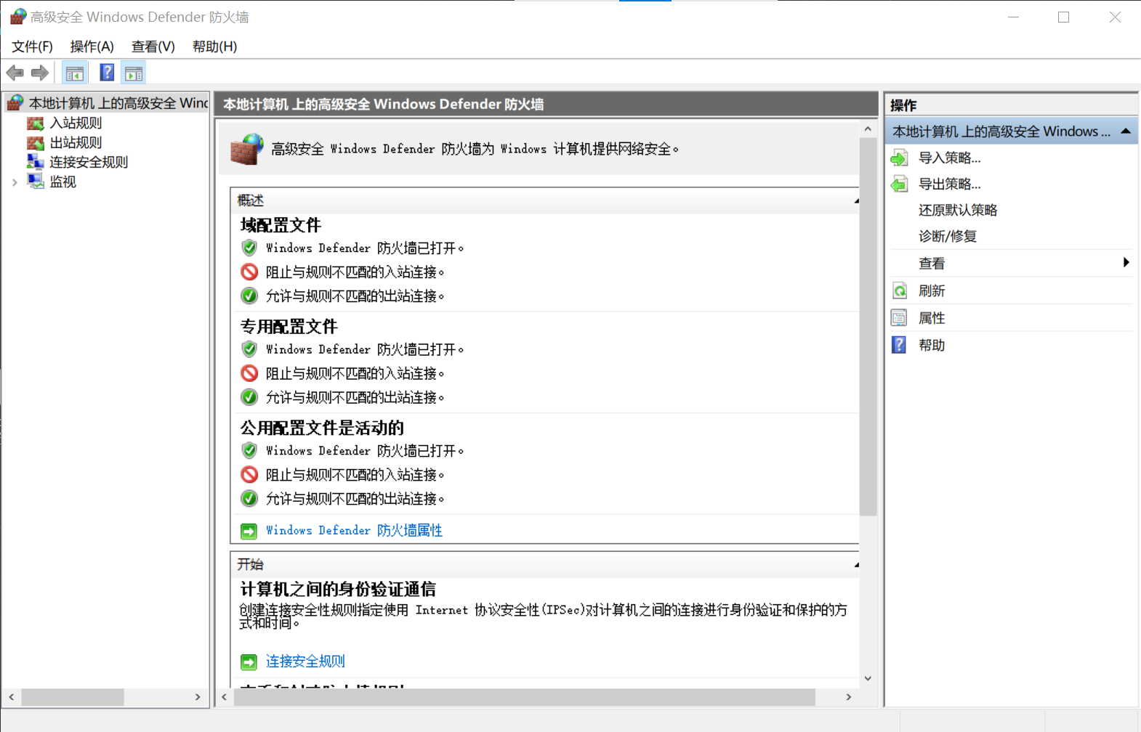1141x732 pixels.
Task: Click the properties icon next to 属性
Action: click(x=900, y=318)
